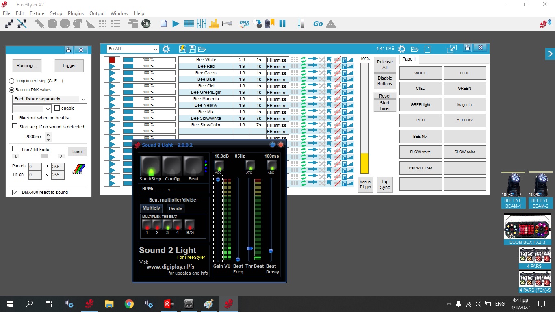Uncheck DMX400 react to sound
555x312 pixels.
coord(15,192)
